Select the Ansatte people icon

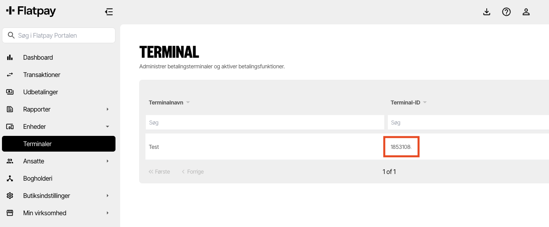pyautogui.click(x=10, y=161)
